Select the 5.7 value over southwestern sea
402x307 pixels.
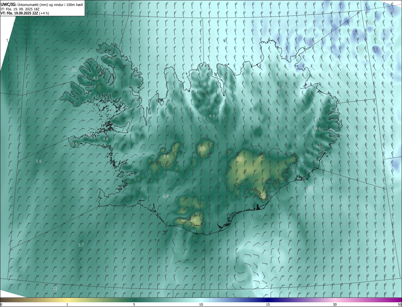(81, 245)
